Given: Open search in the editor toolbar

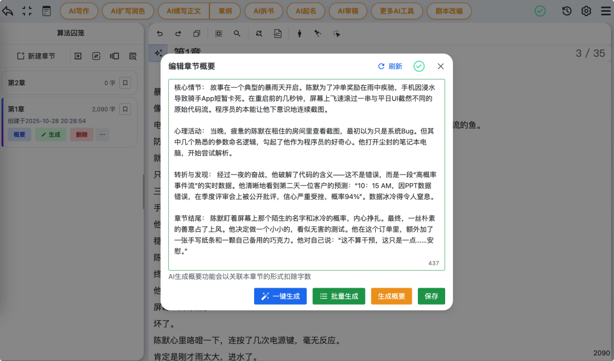Looking at the screenshot, I should [x=237, y=34].
